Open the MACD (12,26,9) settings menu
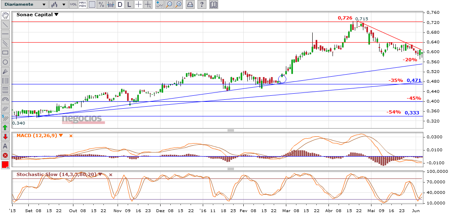This screenshot has width=455, height=217. coord(61,135)
